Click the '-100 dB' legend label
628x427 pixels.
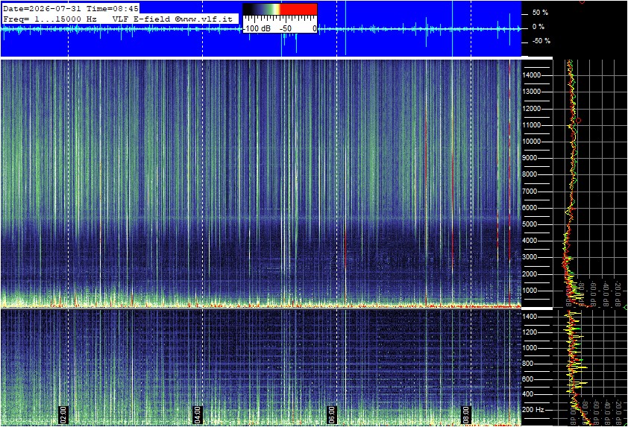pos(257,28)
